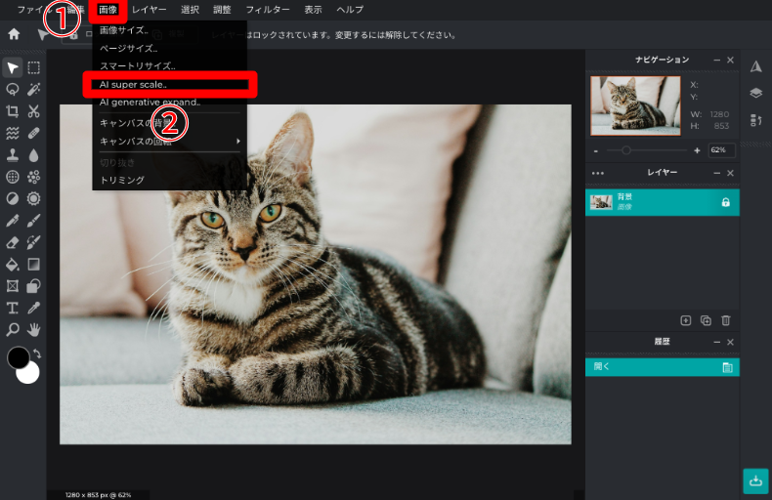Activate the Hand pan tool
Viewport: 772px width, 500px height.
coord(34,329)
